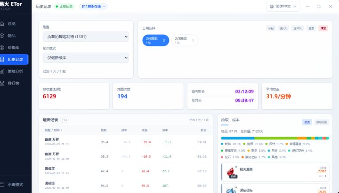339x193 pixels.
Task: Click the S11赛季在线 season badge
Action: pos(93,7)
